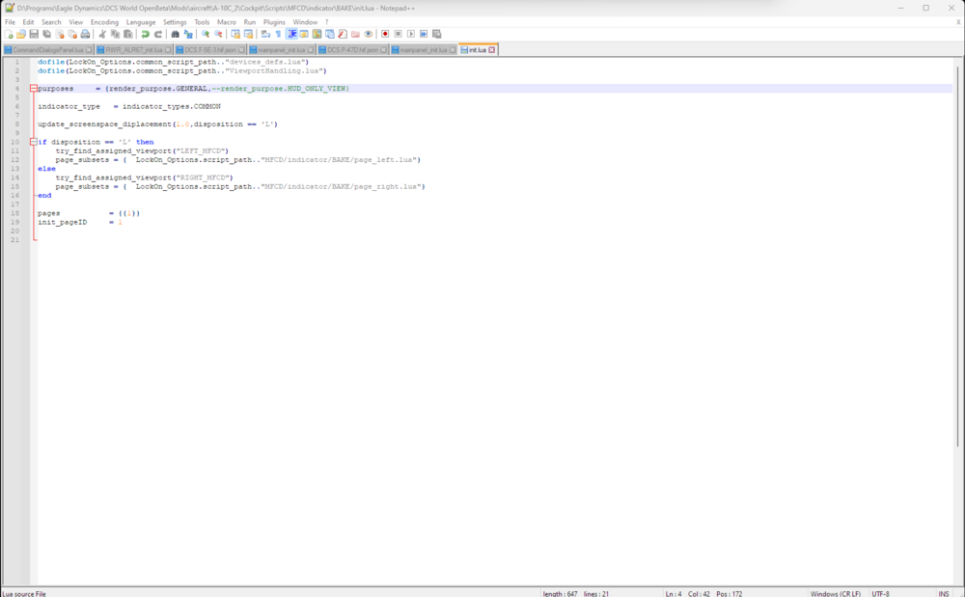The height and width of the screenshot is (597, 965).
Task: Open the Language menu
Action: pyautogui.click(x=141, y=22)
